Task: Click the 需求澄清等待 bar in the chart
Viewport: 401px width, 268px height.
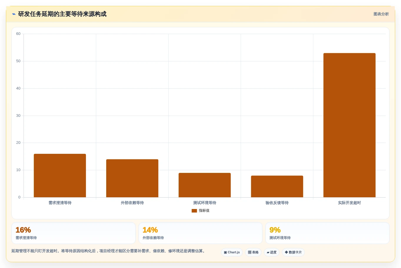Action: click(60, 176)
